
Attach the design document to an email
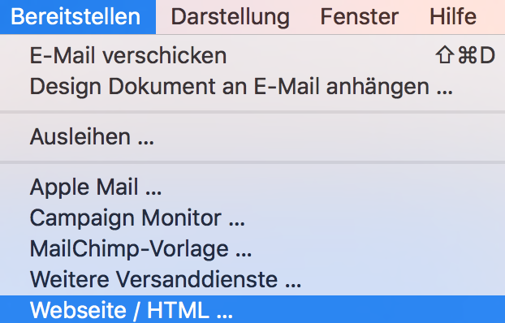point(252,86)
